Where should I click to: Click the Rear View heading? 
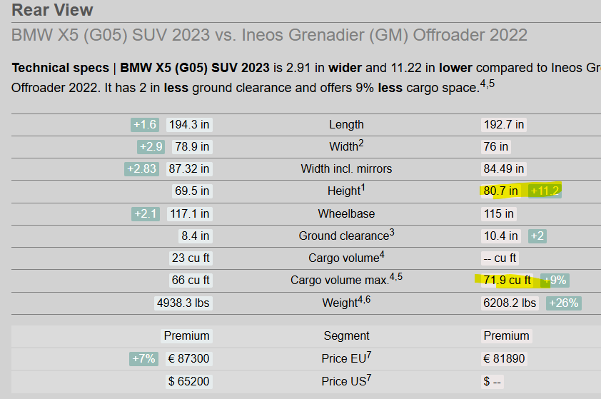52,10
